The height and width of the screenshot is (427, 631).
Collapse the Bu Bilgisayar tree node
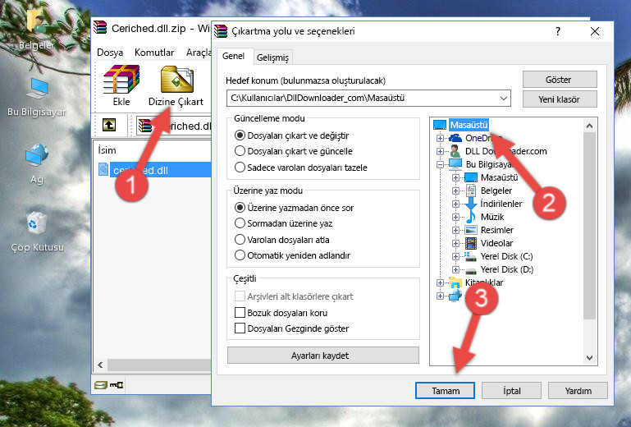click(441, 164)
